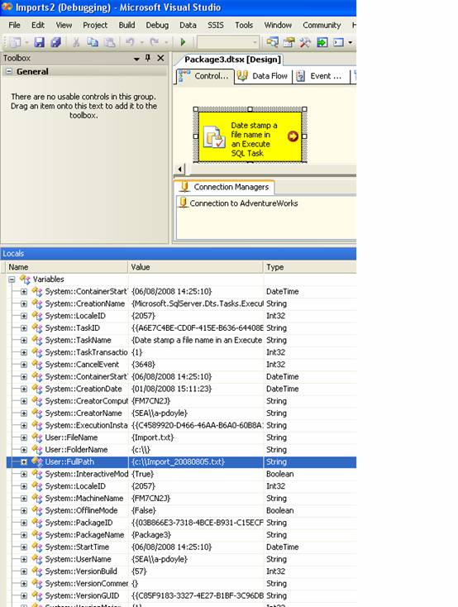Expand the User::FolderName variable row
The height and width of the screenshot is (607, 458).
pos(24,449)
